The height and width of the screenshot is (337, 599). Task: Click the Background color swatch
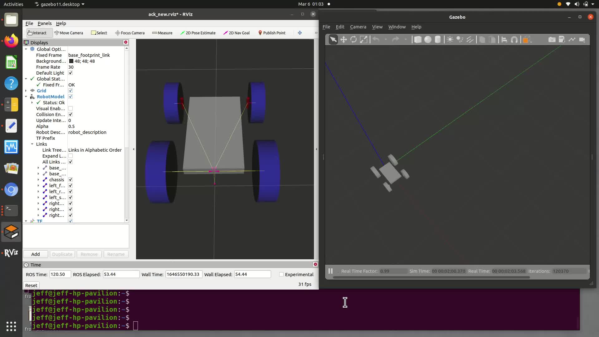(x=71, y=61)
